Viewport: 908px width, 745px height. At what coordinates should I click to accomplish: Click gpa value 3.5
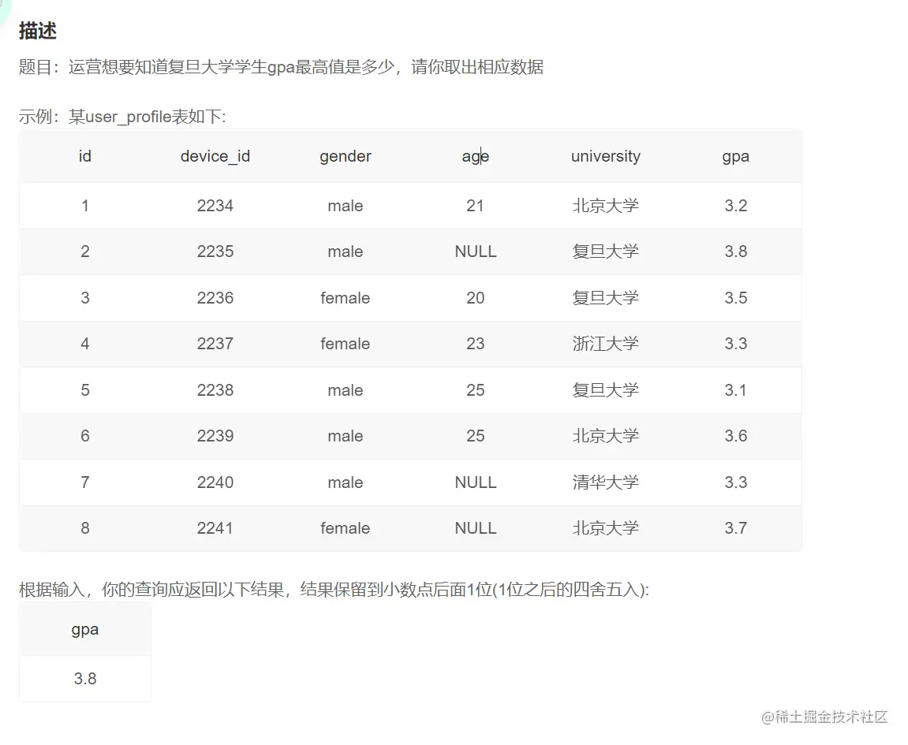tap(736, 298)
